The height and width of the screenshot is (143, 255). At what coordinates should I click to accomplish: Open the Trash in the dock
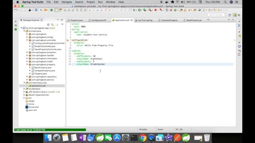pyautogui.click(x=207, y=138)
